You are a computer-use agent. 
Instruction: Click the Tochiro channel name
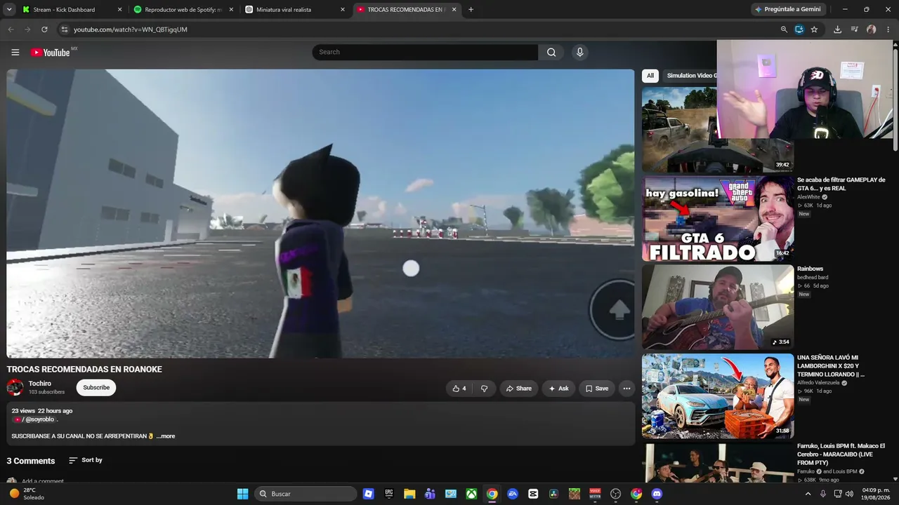tap(40, 384)
